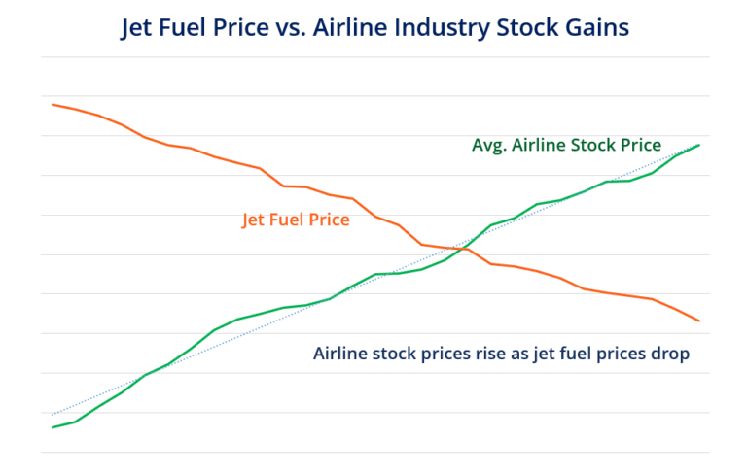Click the caption about airline stock prices rising

click(x=501, y=354)
